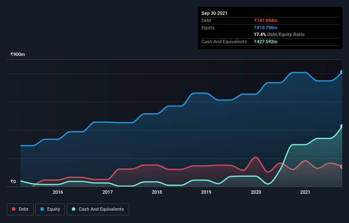
Task: Click the 2017 x-axis label
Action: 108,192
